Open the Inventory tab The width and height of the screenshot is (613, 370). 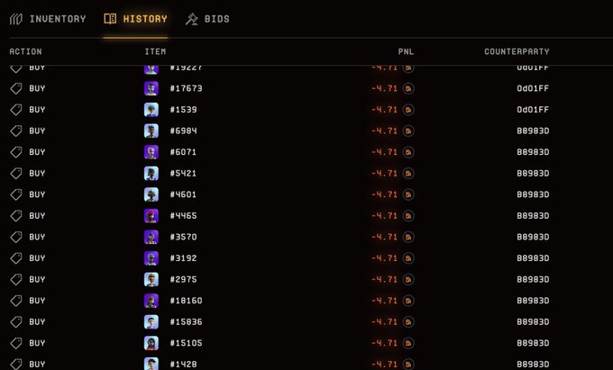coord(48,19)
